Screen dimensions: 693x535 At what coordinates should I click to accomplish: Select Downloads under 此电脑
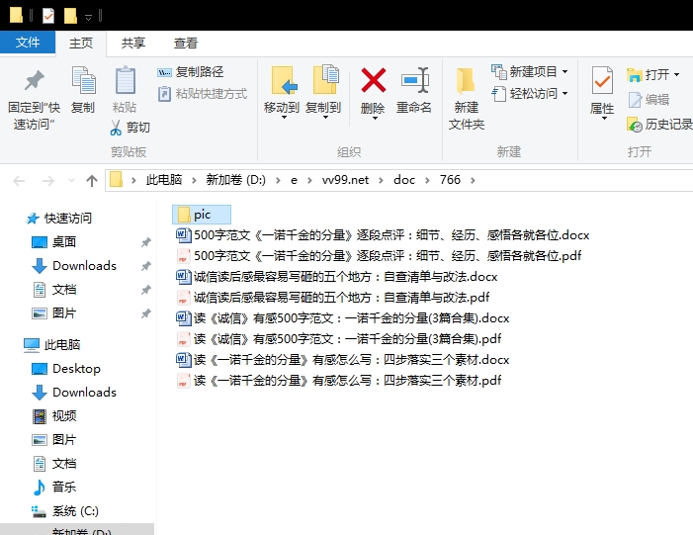pyautogui.click(x=74, y=393)
